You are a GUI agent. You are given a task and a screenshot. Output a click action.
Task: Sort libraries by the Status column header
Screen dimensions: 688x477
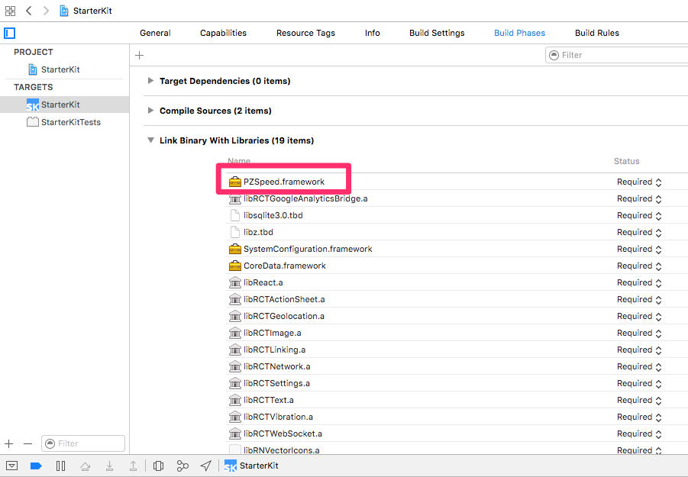[626, 161]
